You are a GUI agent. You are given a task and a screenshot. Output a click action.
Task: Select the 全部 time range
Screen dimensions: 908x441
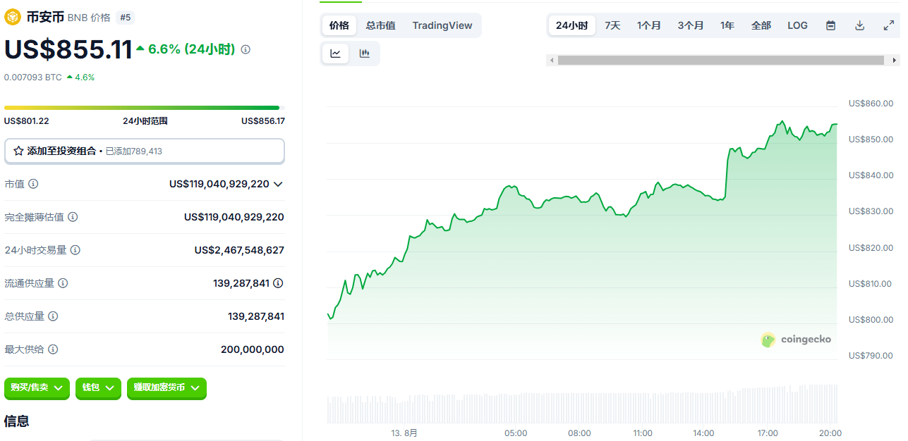(x=761, y=25)
